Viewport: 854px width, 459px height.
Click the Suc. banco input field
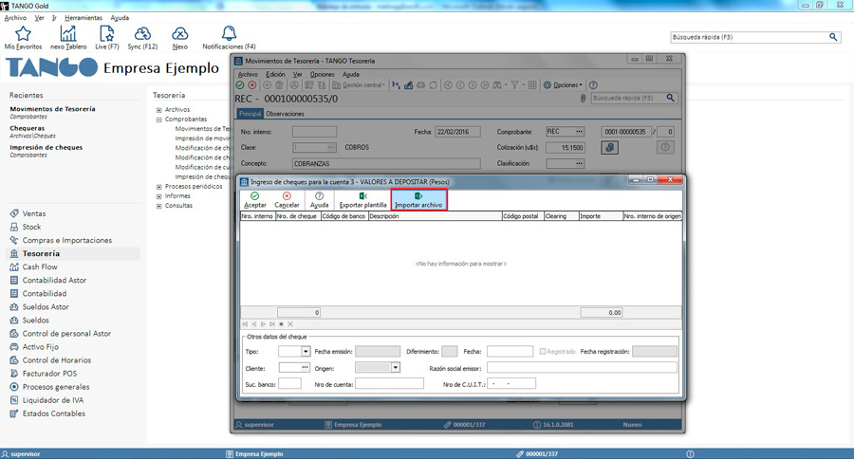pos(289,384)
